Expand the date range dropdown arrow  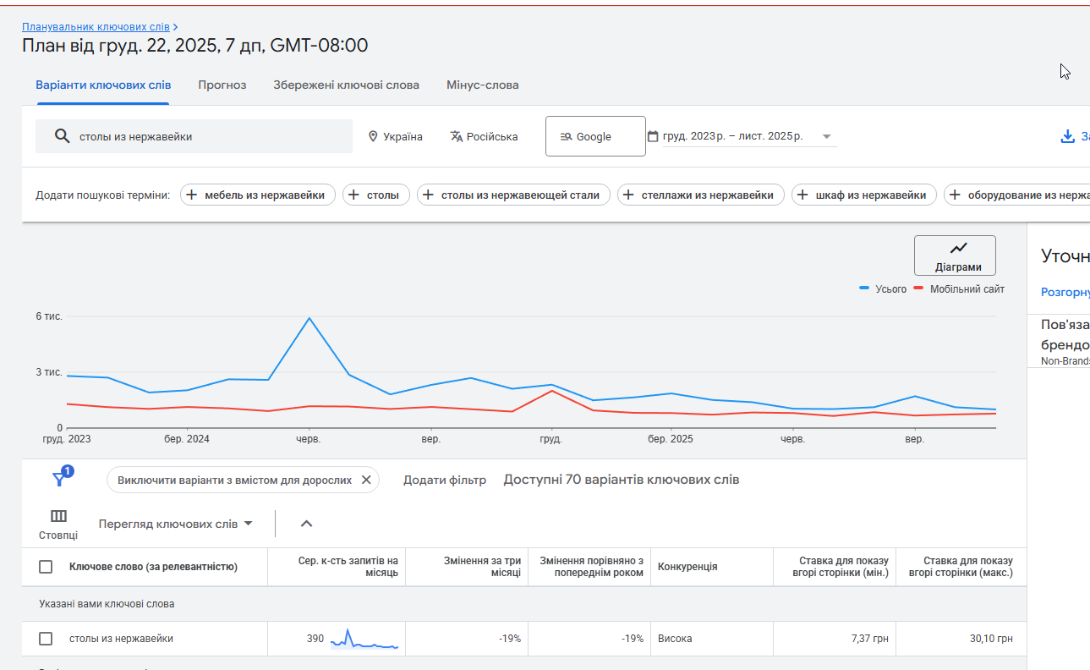(826, 136)
